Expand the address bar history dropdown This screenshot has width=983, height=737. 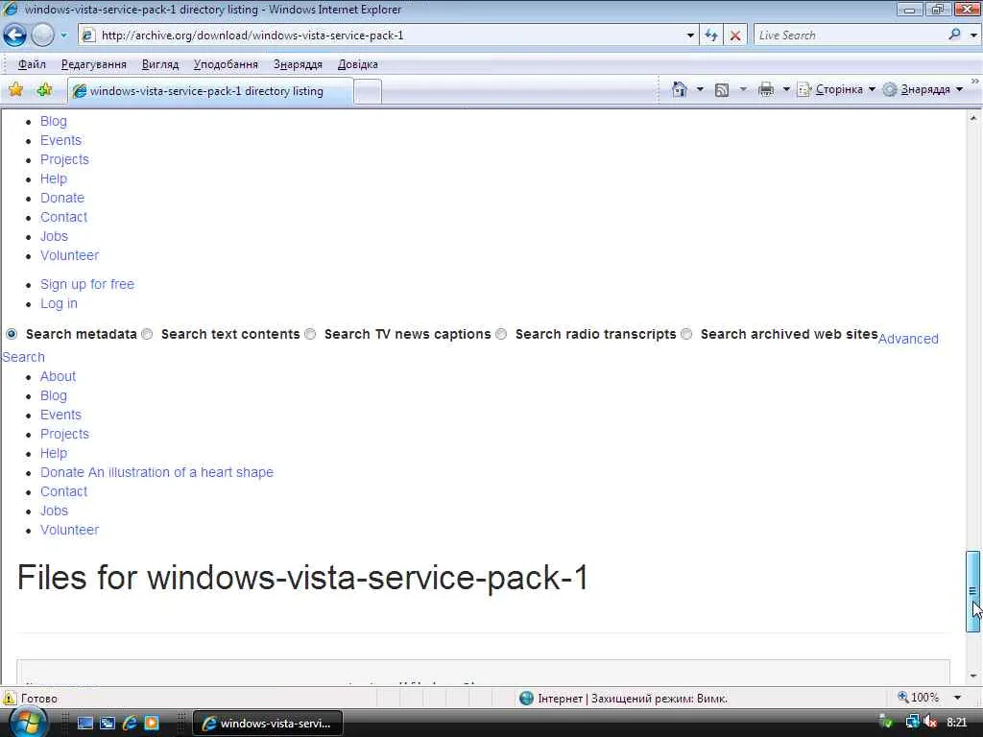pos(690,36)
